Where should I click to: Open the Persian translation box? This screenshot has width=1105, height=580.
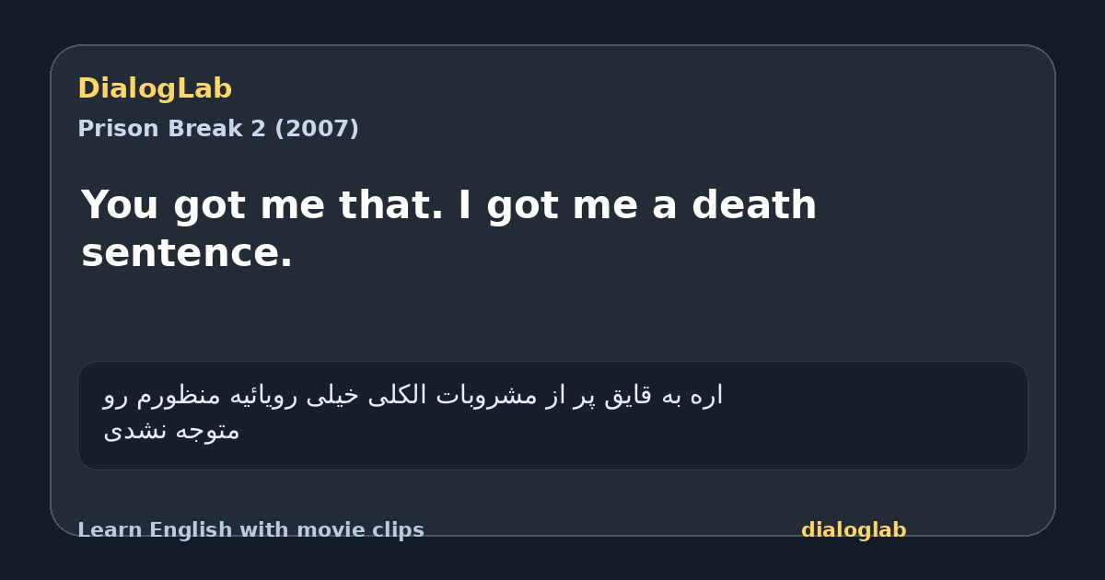click(x=552, y=415)
